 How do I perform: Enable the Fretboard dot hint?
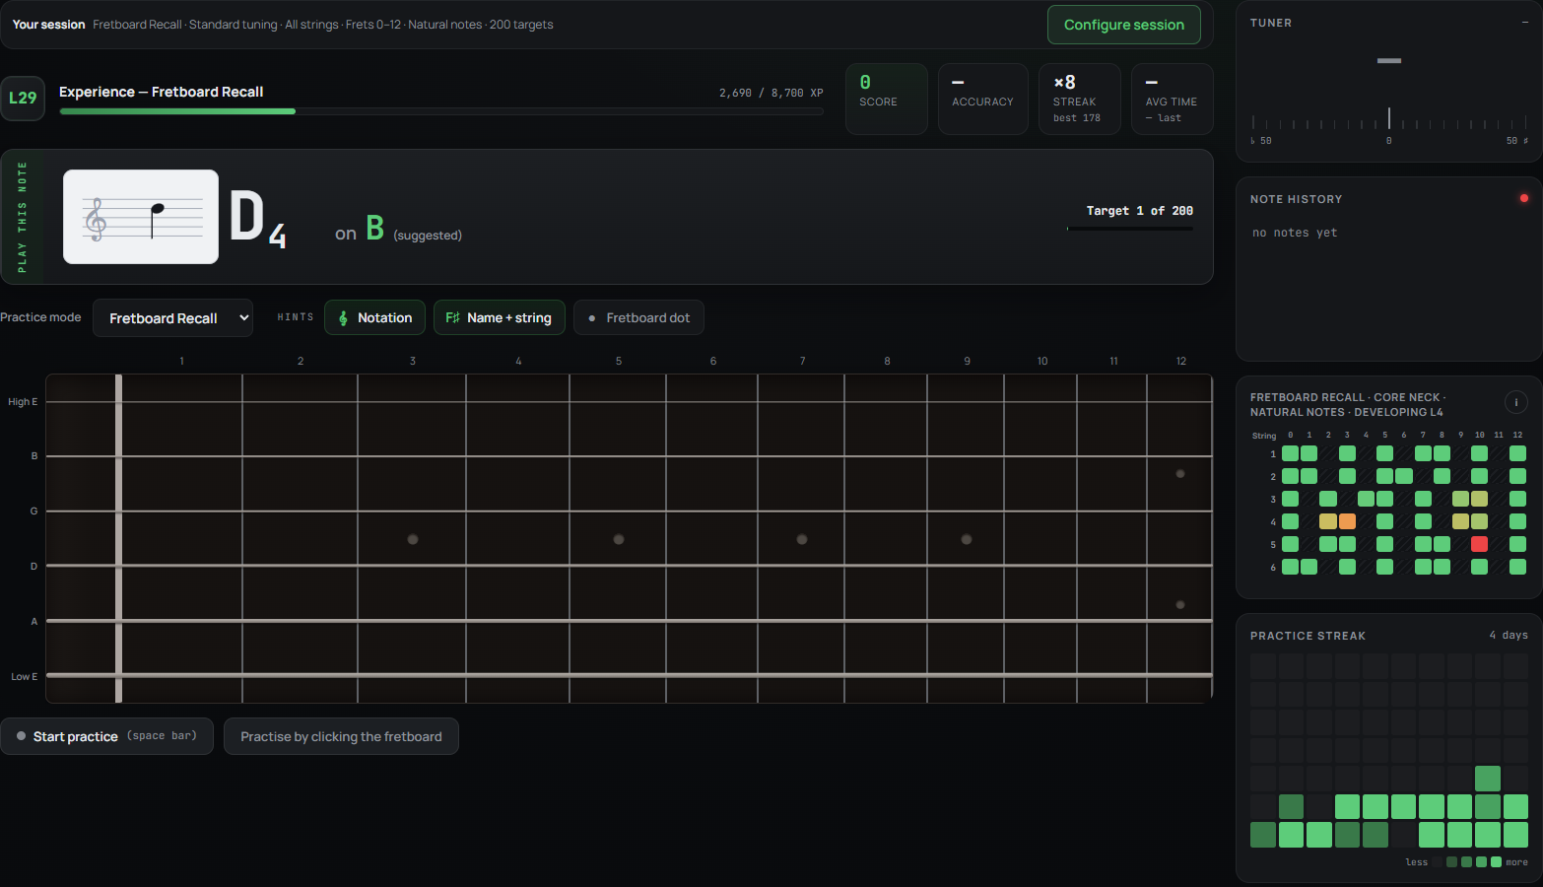638,317
